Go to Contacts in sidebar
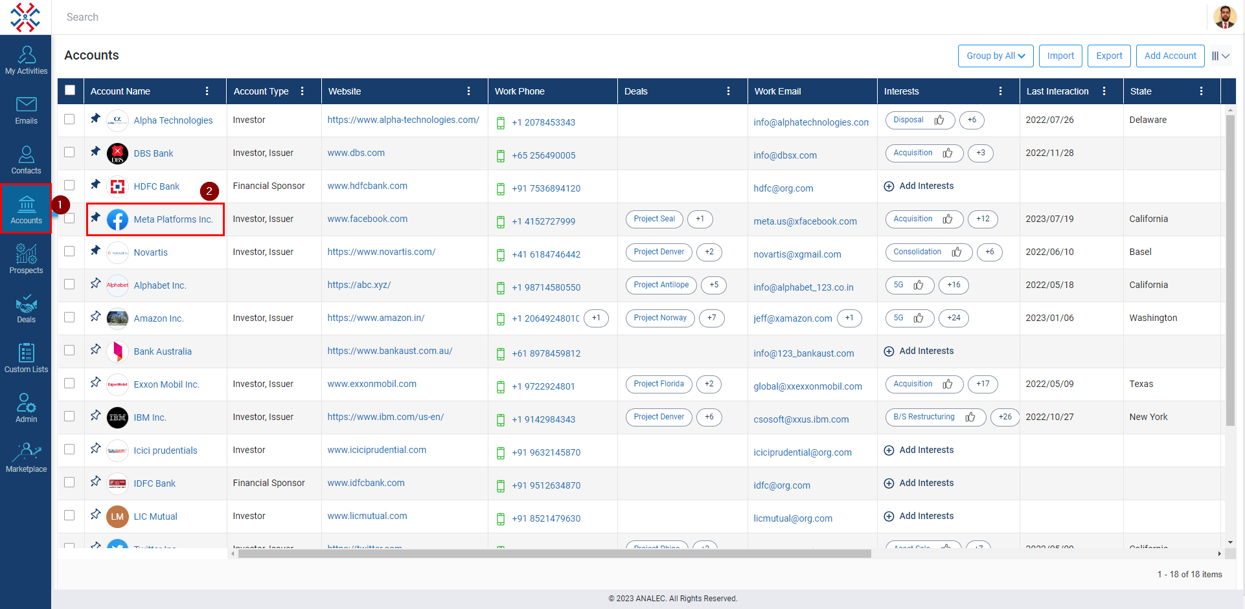This screenshot has width=1245, height=609. click(26, 160)
